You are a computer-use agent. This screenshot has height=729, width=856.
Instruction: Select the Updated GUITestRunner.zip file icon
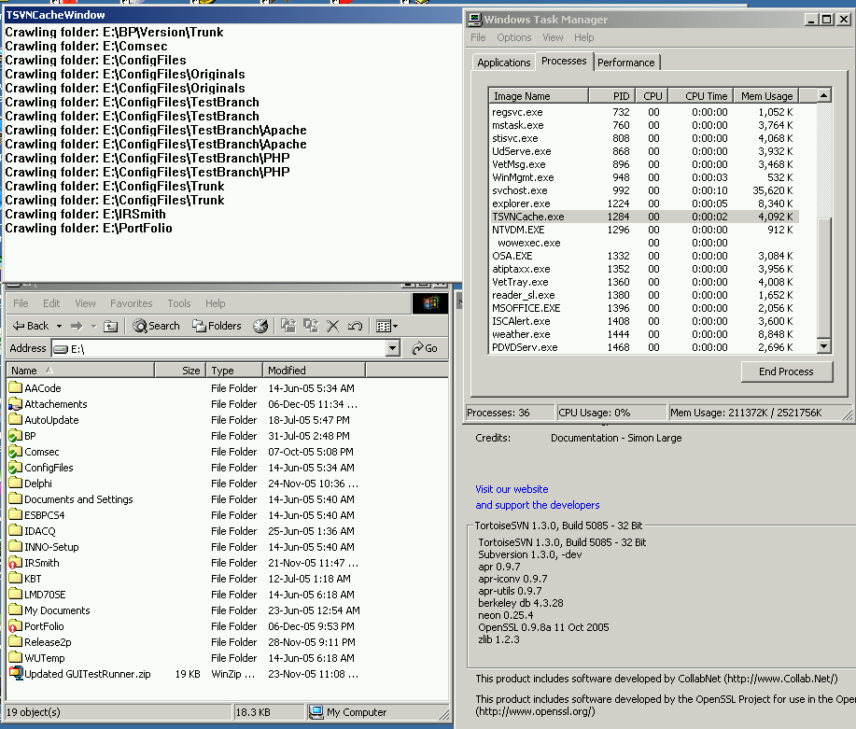point(15,673)
